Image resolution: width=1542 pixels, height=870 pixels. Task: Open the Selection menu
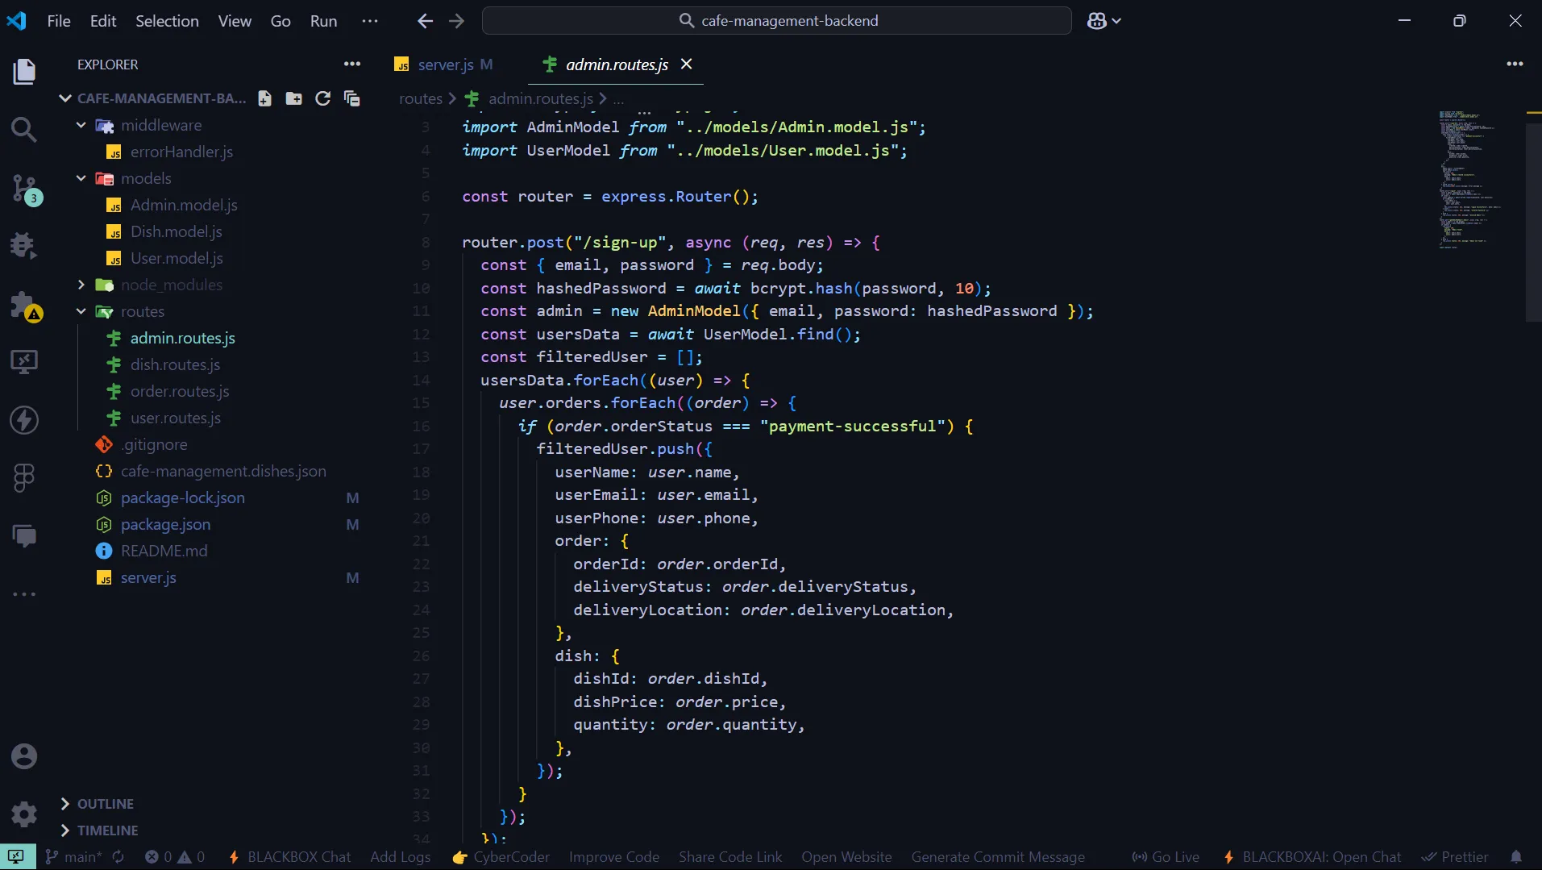pyautogui.click(x=167, y=21)
